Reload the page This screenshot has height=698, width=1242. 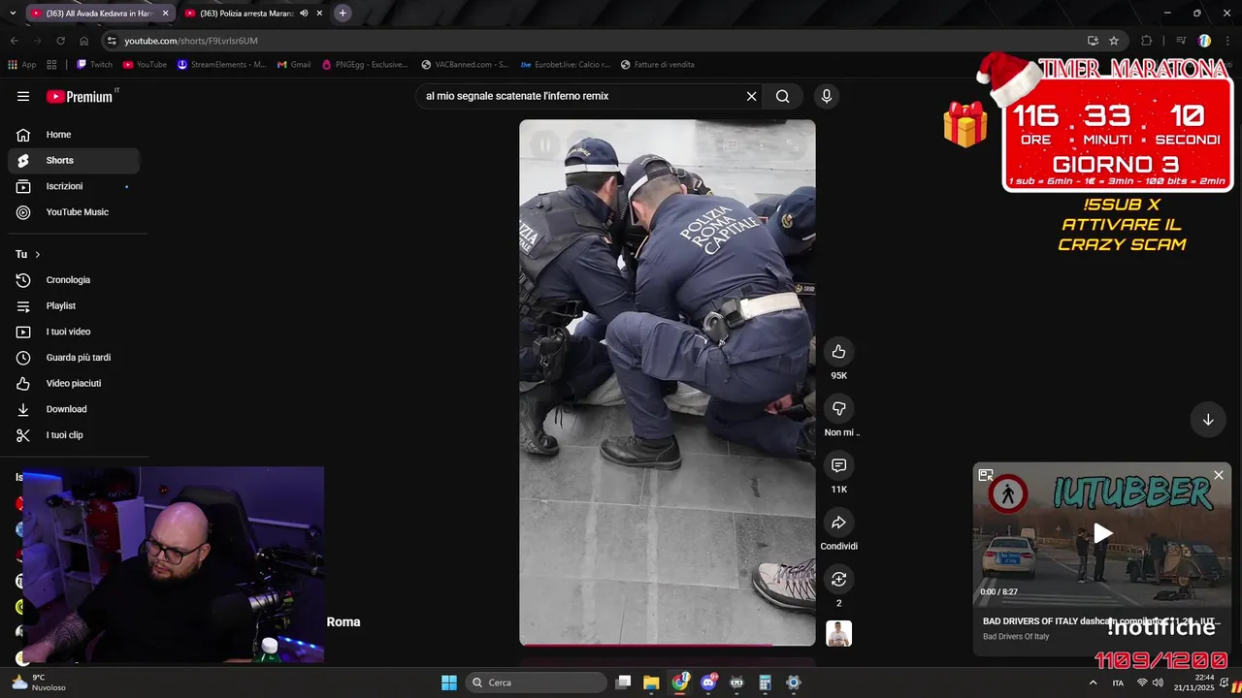point(60,41)
